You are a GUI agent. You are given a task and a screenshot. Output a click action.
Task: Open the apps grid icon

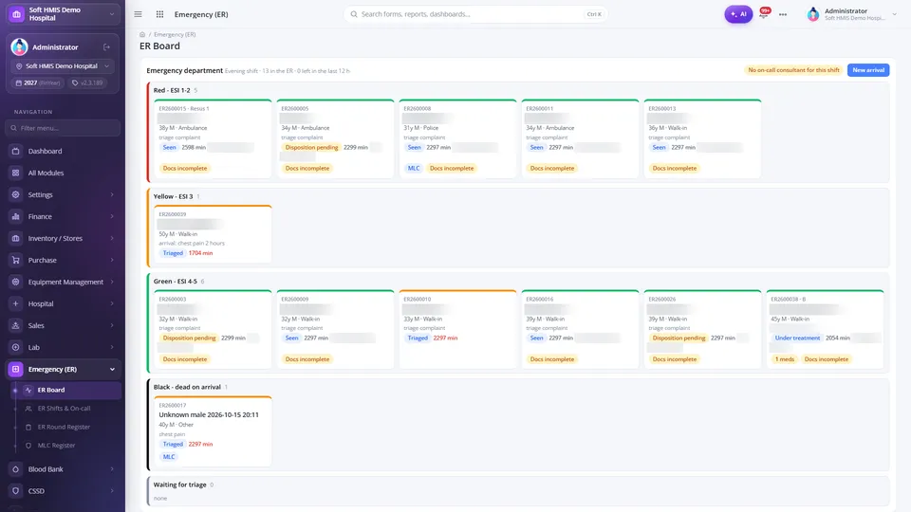[x=159, y=14]
